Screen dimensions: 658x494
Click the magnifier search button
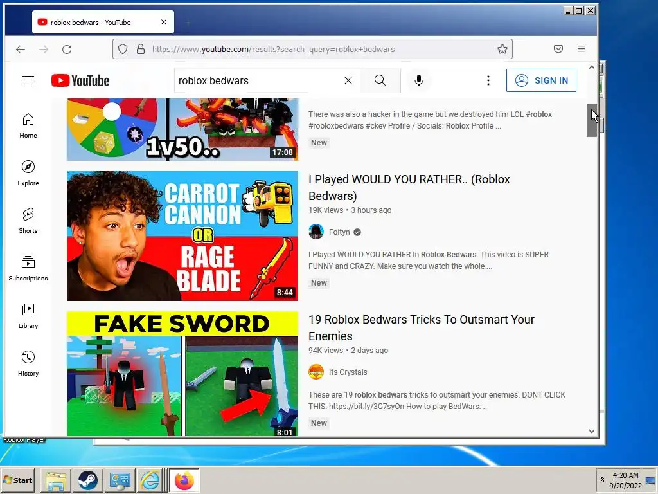click(x=380, y=80)
